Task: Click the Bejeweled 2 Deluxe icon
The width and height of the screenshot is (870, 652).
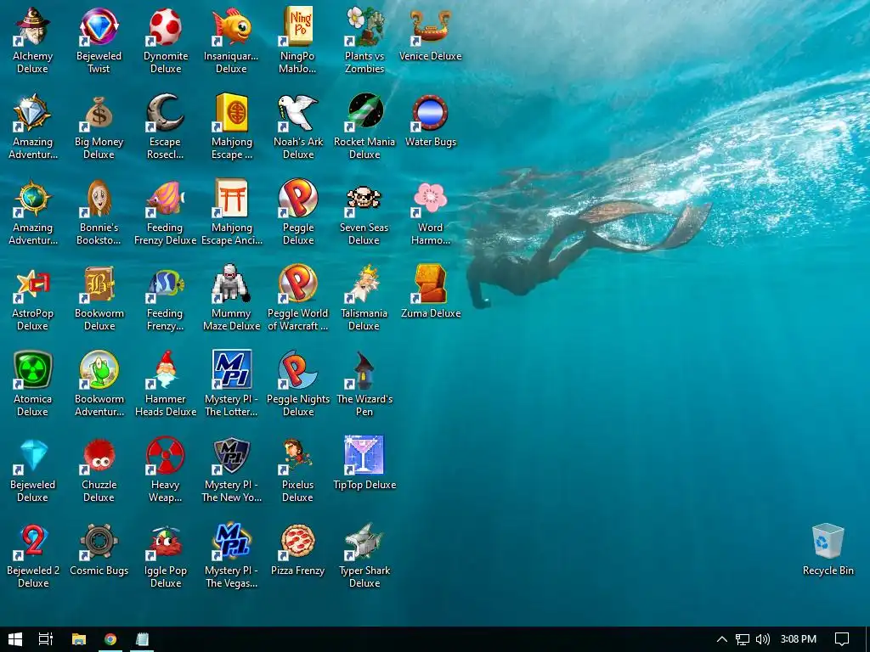Action: coord(33,541)
